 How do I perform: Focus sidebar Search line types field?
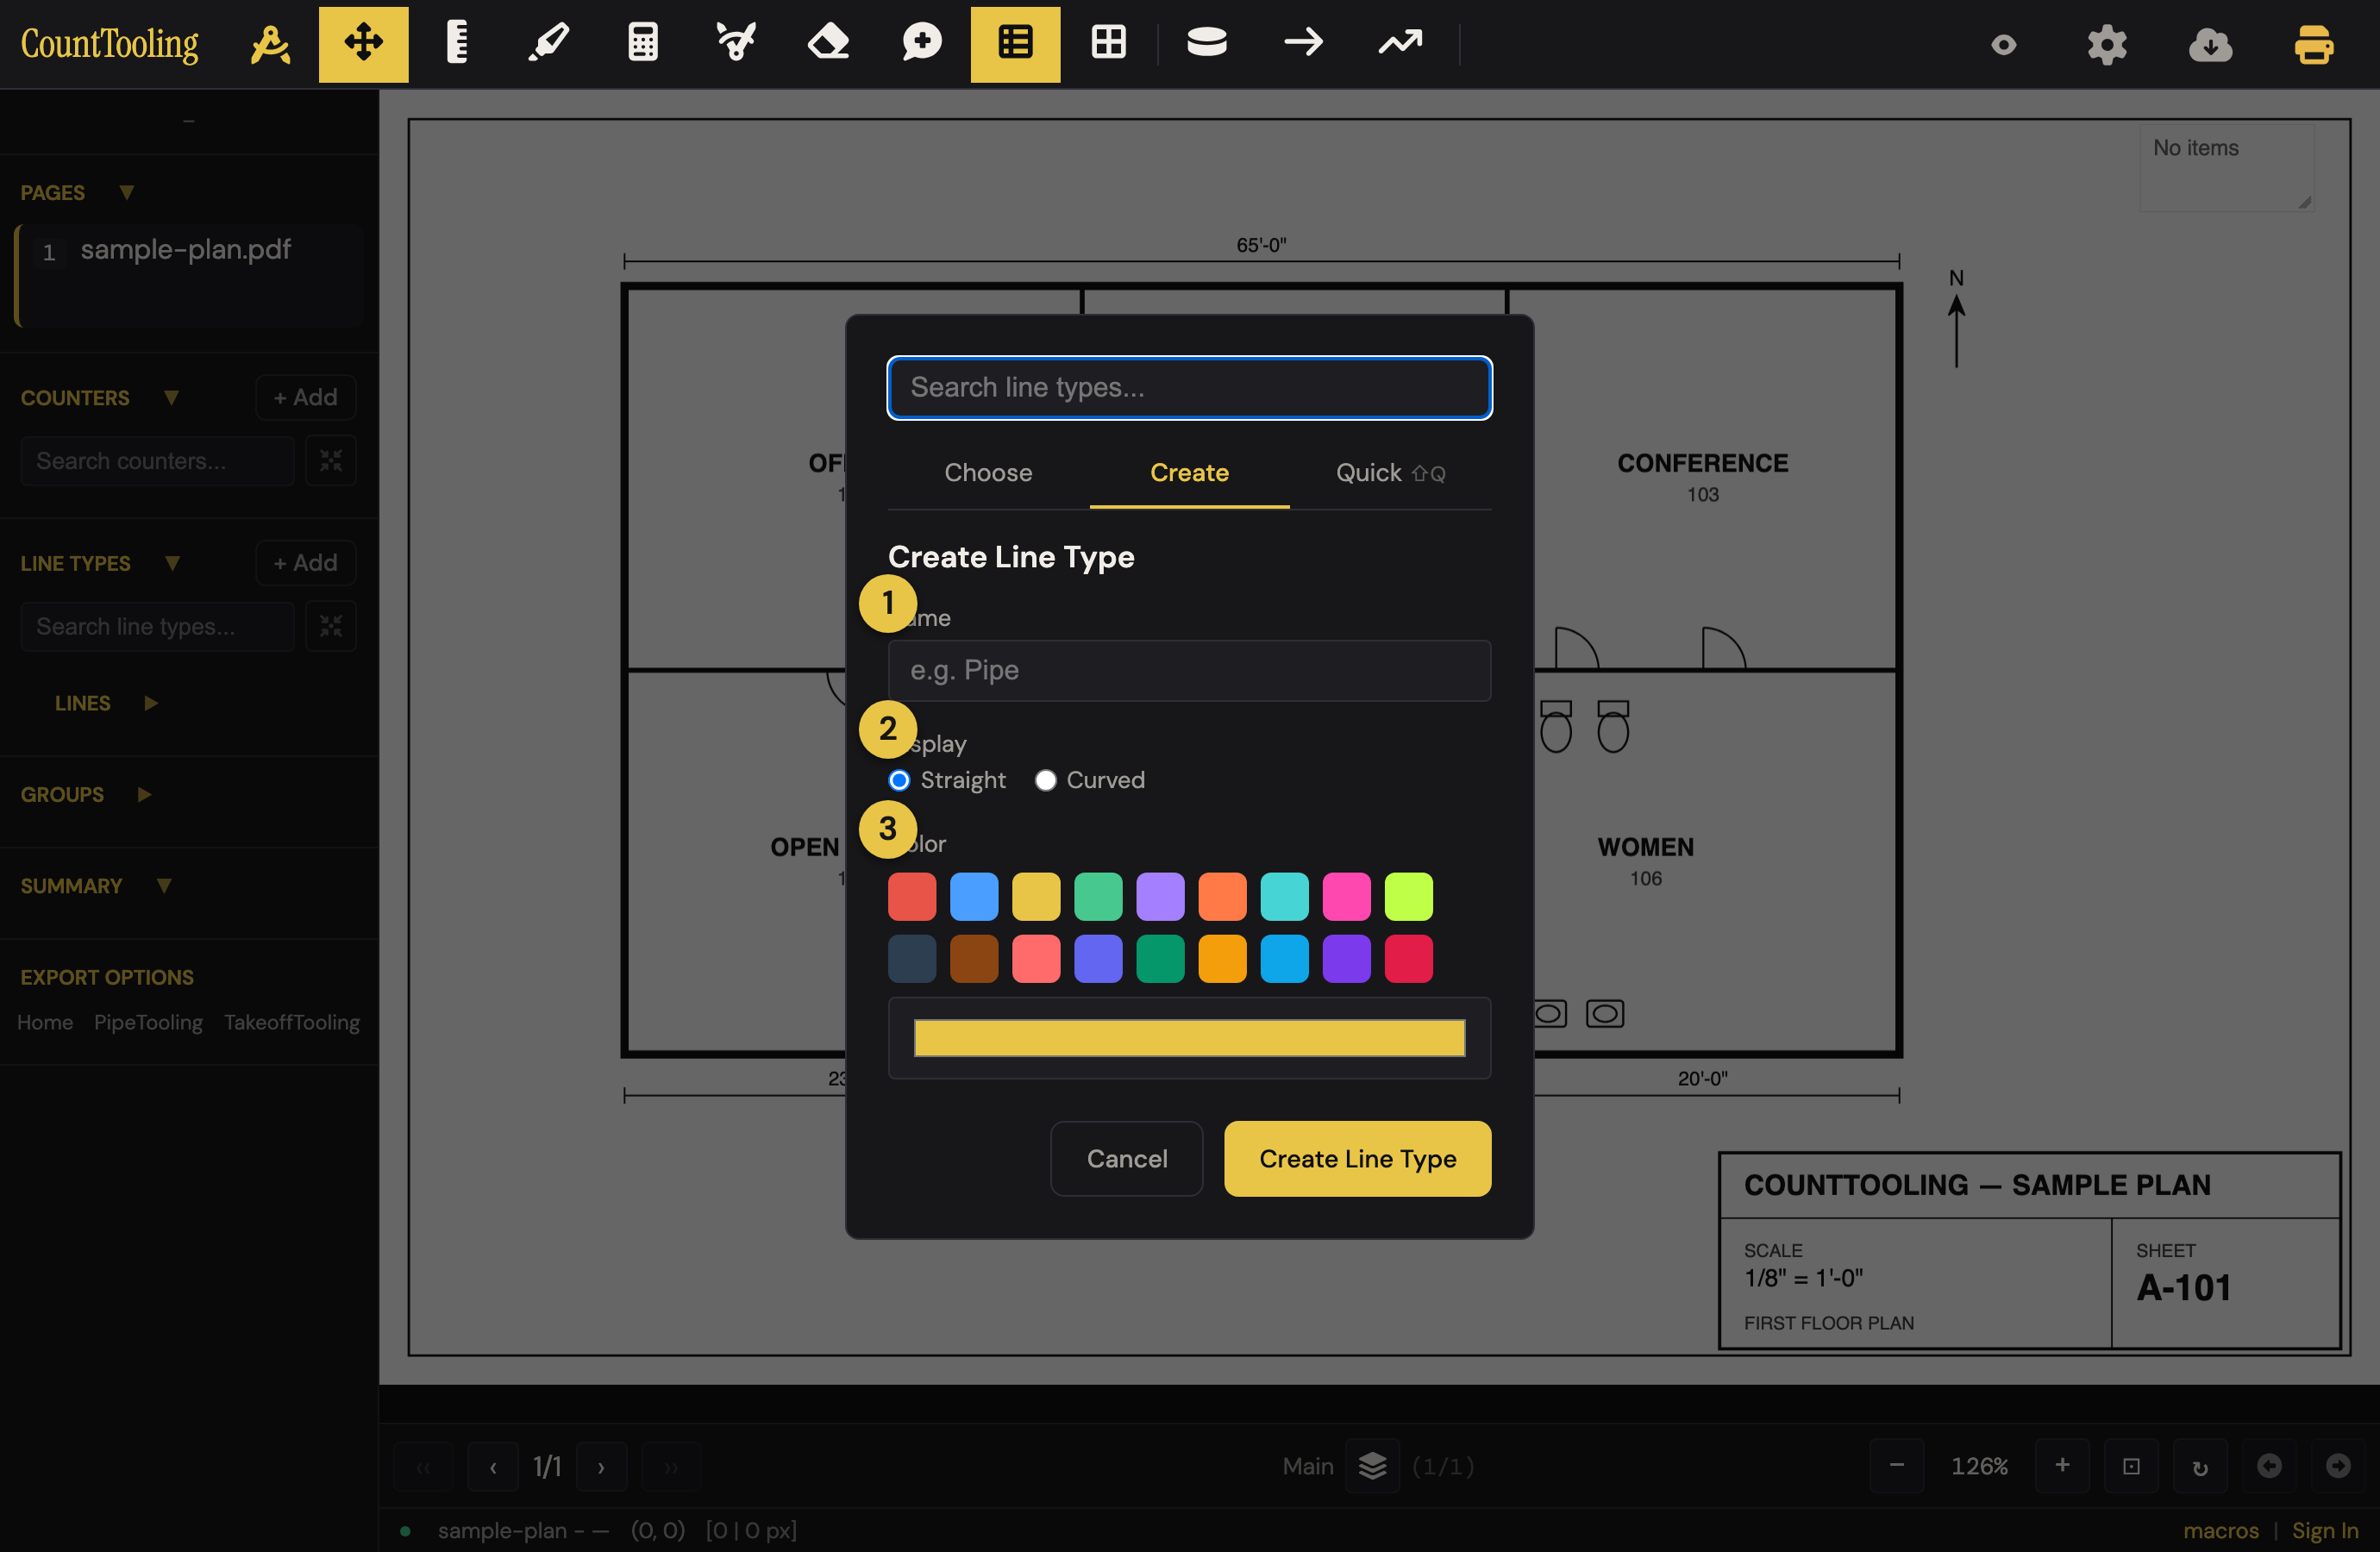[x=157, y=626]
